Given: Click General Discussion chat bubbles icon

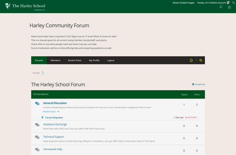Looking at the screenshot, I should tap(37, 104).
